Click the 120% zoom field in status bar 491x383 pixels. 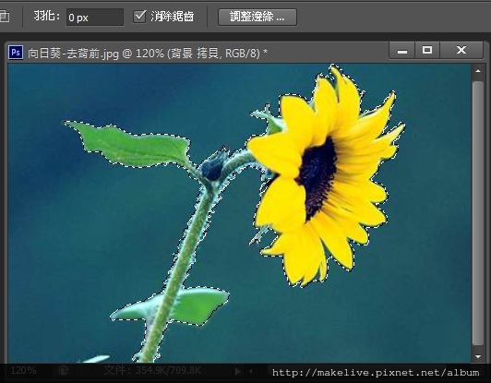[24, 371]
